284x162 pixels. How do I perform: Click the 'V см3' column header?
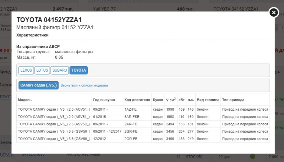171,100
